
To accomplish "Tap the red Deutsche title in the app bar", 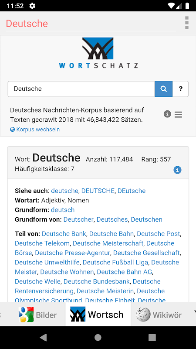I will click(27, 24).
